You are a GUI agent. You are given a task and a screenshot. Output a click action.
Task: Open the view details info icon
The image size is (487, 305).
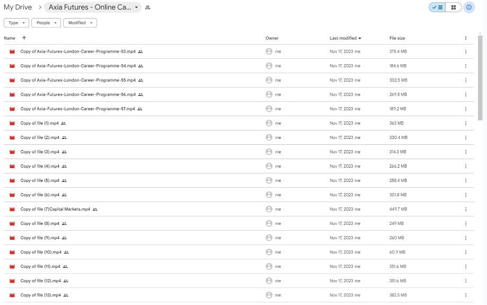click(x=469, y=7)
